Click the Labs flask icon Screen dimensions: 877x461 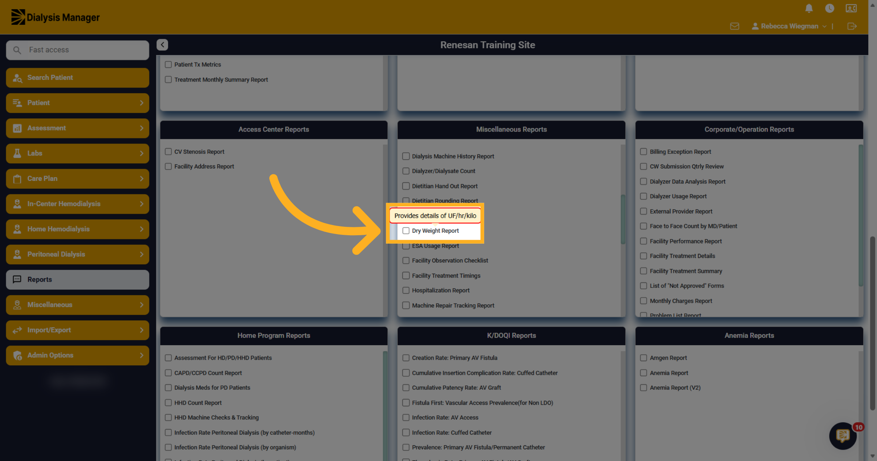[x=17, y=153]
